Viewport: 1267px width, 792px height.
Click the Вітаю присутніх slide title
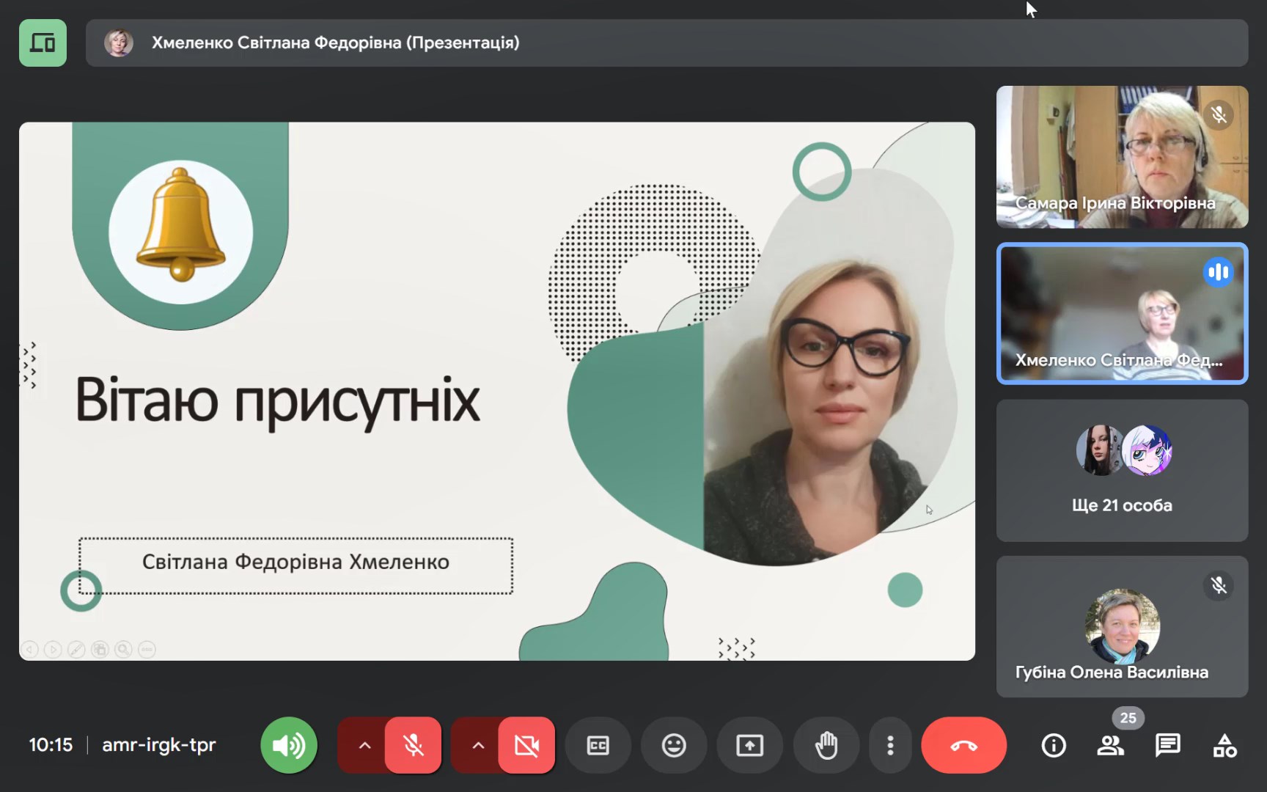[277, 402]
